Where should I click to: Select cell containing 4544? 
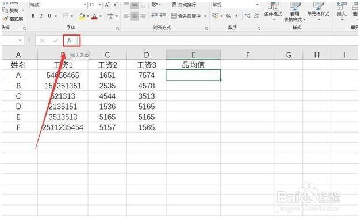pos(107,96)
